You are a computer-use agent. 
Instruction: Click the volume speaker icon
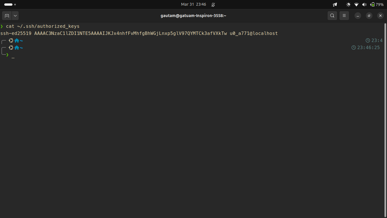pyautogui.click(x=364, y=5)
